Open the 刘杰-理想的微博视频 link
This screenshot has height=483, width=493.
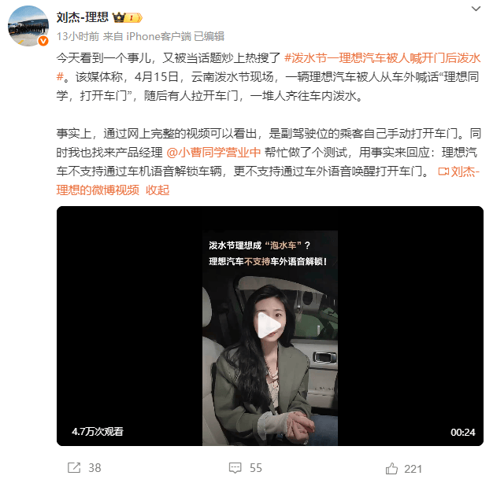(x=268, y=181)
